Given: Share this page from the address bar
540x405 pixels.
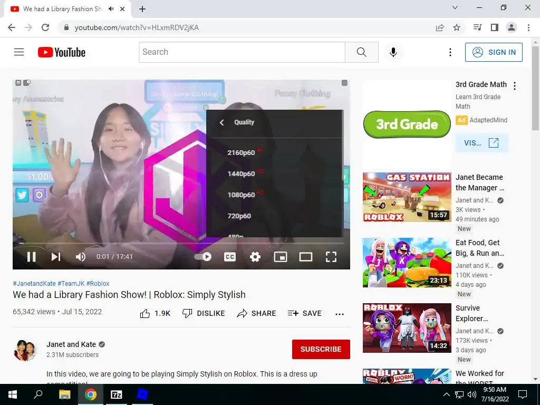Looking at the screenshot, I should click(x=440, y=27).
